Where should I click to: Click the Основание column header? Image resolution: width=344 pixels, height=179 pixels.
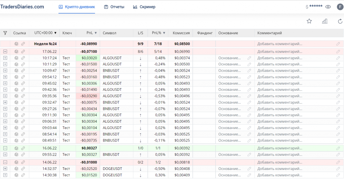[x=228, y=33]
